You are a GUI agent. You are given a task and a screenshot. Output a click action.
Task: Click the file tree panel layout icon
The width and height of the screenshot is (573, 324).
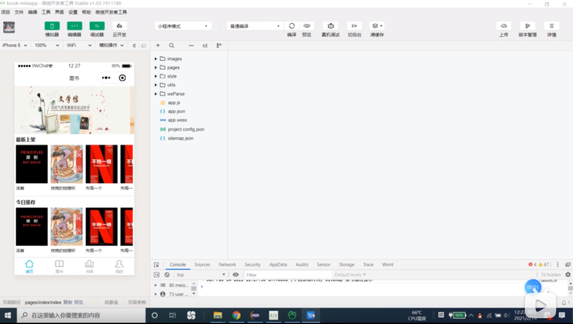click(x=219, y=45)
